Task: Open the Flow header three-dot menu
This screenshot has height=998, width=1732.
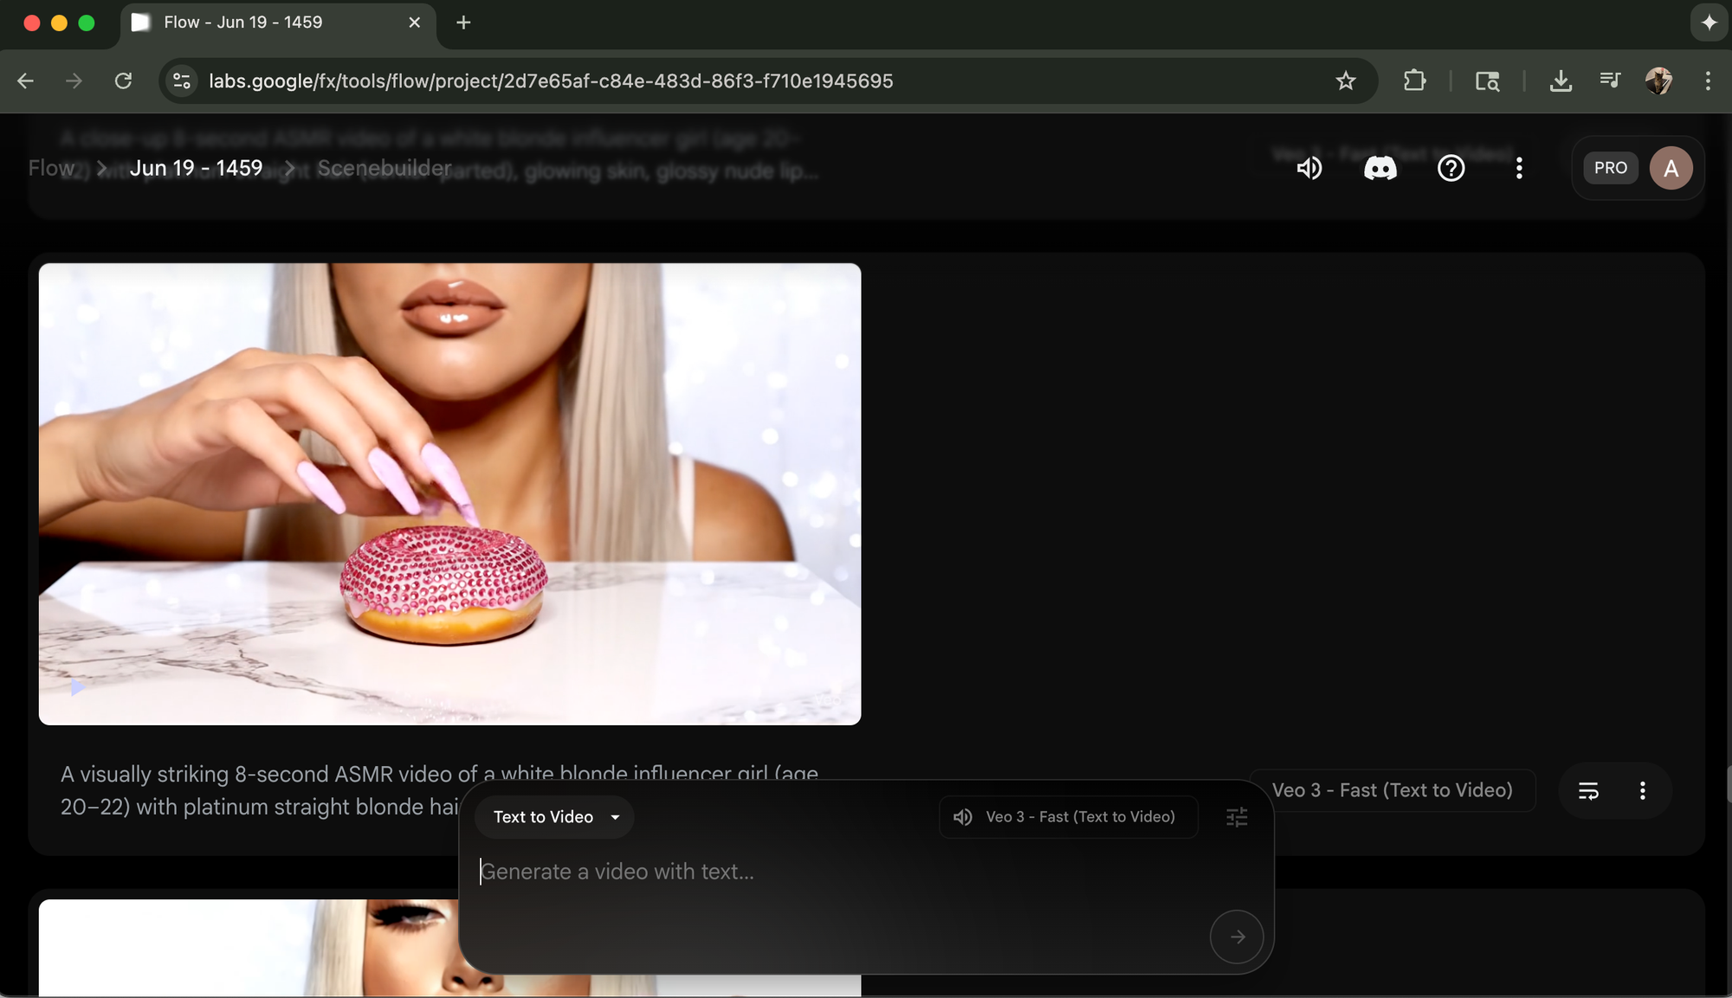Action: (x=1519, y=168)
